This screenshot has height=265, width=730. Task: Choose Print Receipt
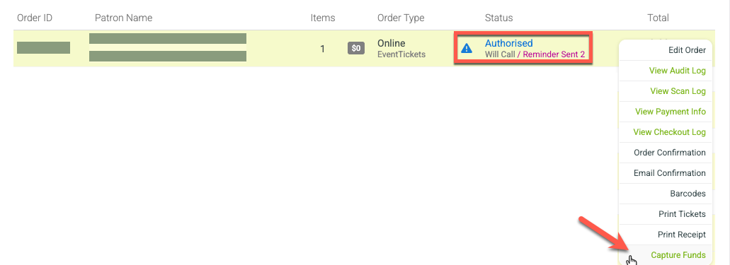(682, 235)
